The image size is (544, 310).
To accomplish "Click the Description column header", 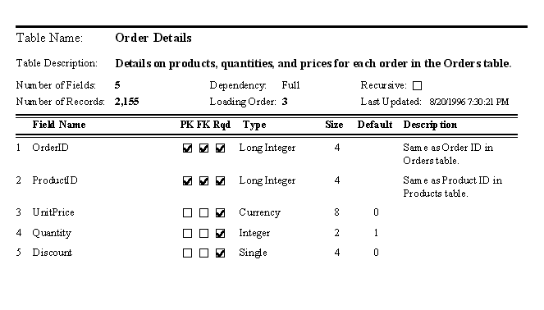I will click(430, 125).
